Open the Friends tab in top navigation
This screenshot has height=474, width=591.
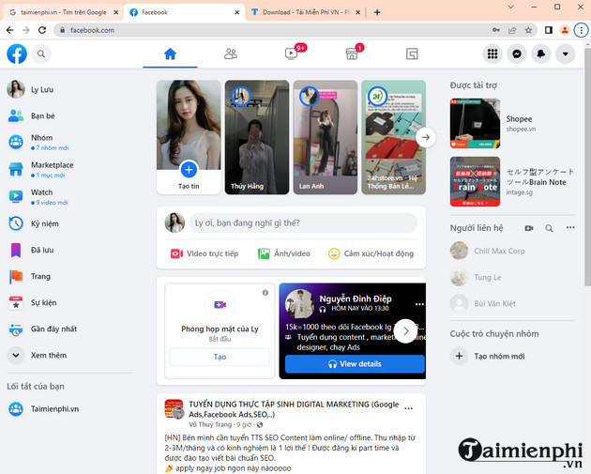click(x=230, y=54)
